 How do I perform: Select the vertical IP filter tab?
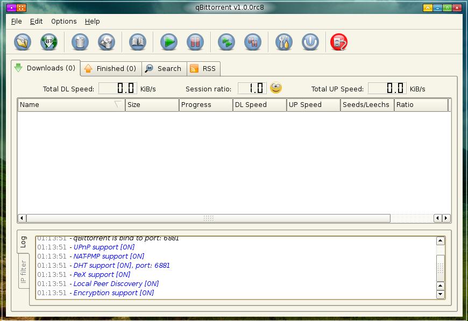[x=24, y=272]
